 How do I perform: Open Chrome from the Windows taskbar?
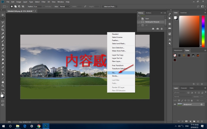39,126
